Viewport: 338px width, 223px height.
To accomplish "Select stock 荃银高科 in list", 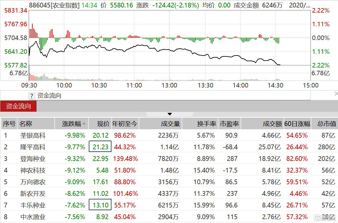I will [33, 136].
